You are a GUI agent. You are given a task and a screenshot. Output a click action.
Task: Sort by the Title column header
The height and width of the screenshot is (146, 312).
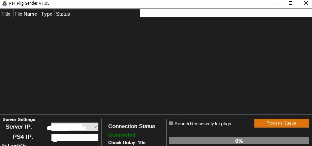(7, 14)
